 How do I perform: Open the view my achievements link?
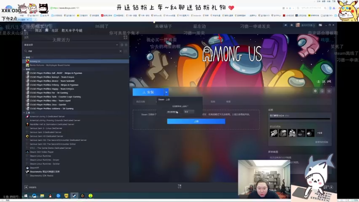click(321, 142)
